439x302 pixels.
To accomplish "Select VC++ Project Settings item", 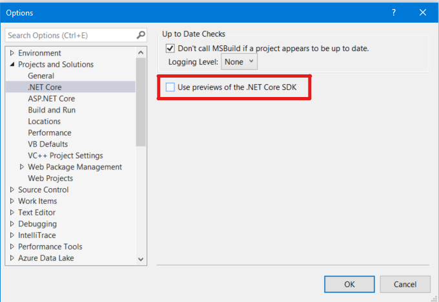I will click(65, 155).
